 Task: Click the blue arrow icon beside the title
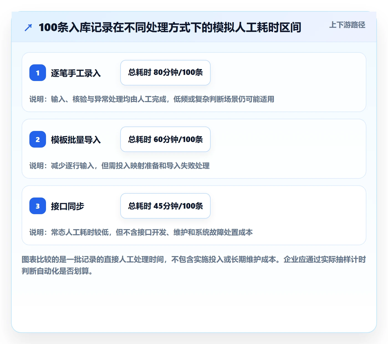point(28,27)
